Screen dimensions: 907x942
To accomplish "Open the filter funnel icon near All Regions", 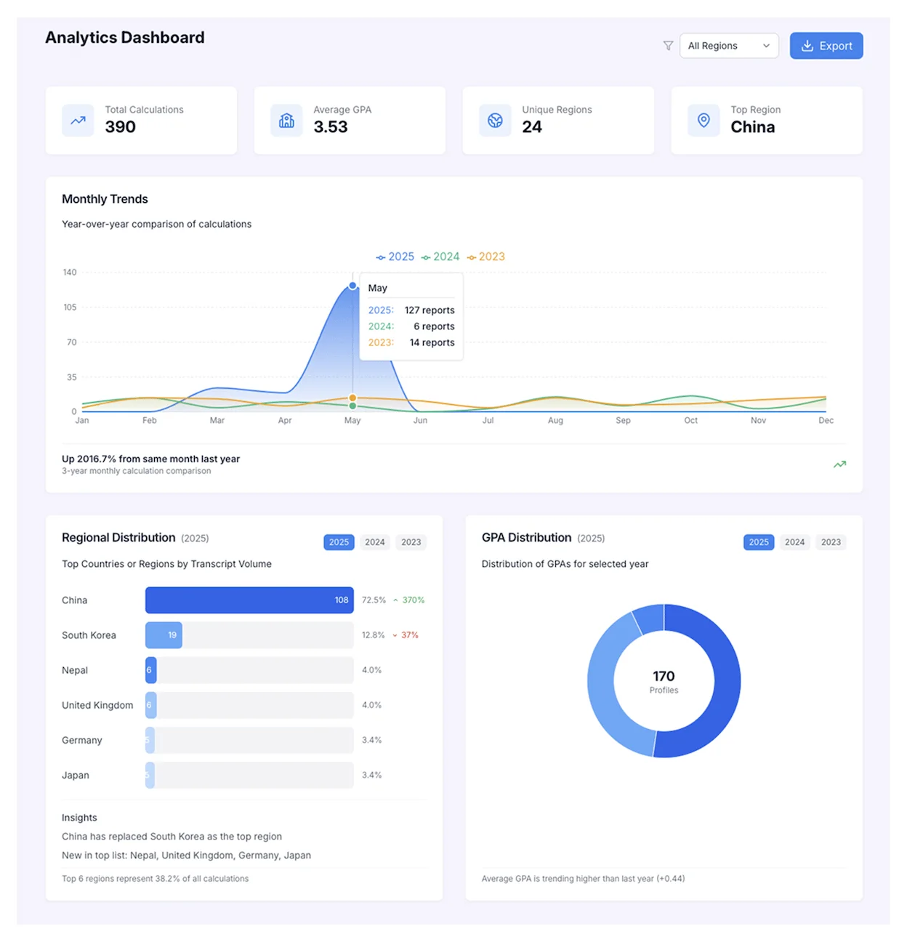I will pyautogui.click(x=668, y=45).
